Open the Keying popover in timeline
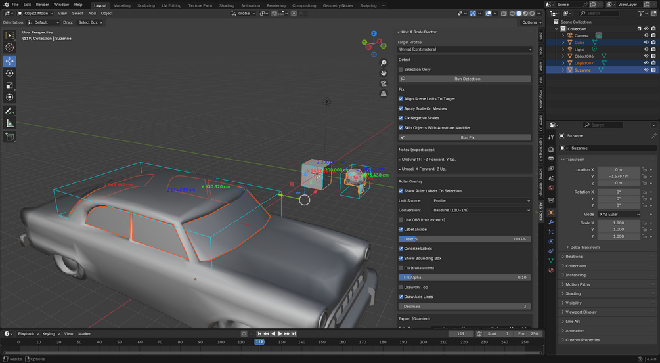The image size is (660, 363). click(51, 334)
